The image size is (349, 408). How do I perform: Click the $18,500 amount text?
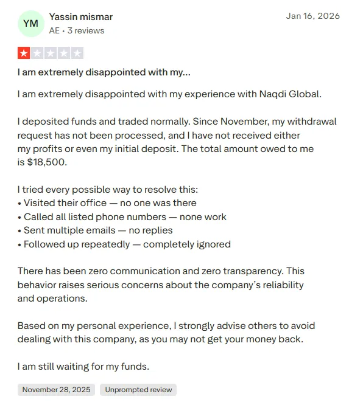pyautogui.click(x=47, y=162)
